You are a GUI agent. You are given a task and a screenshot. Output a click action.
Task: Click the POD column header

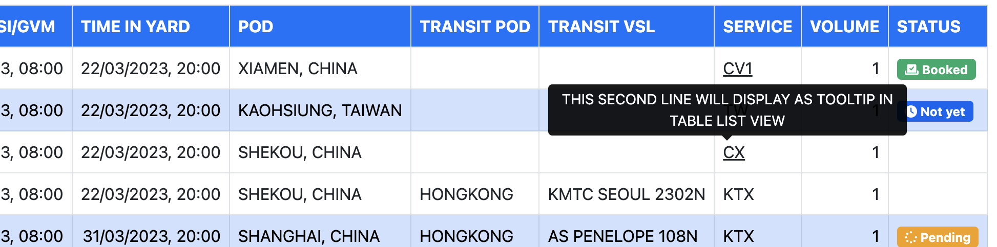(x=256, y=27)
